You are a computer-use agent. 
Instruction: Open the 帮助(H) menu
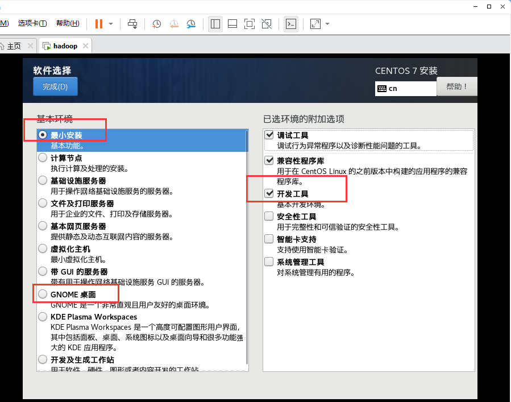pyautogui.click(x=68, y=23)
